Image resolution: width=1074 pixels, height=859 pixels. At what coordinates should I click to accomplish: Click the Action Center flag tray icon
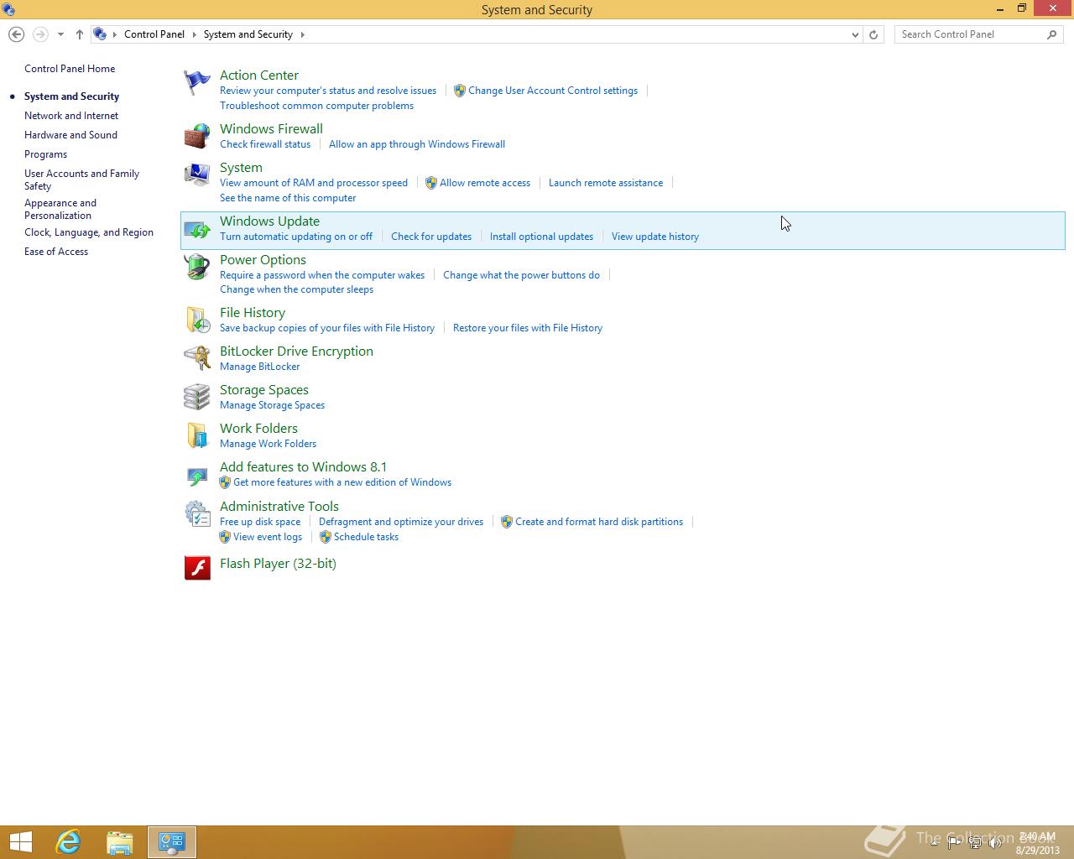tap(954, 842)
